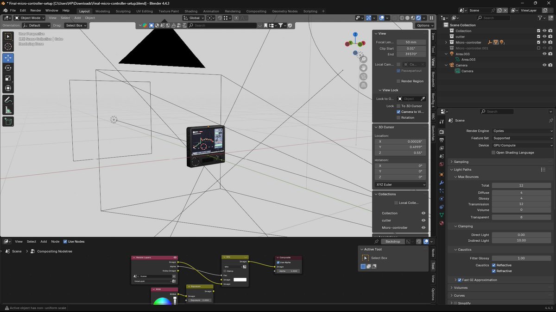Click the viewport Options button
Image resolution: width=556 pixels, height=312 pixels.
(x=424, y=25)
